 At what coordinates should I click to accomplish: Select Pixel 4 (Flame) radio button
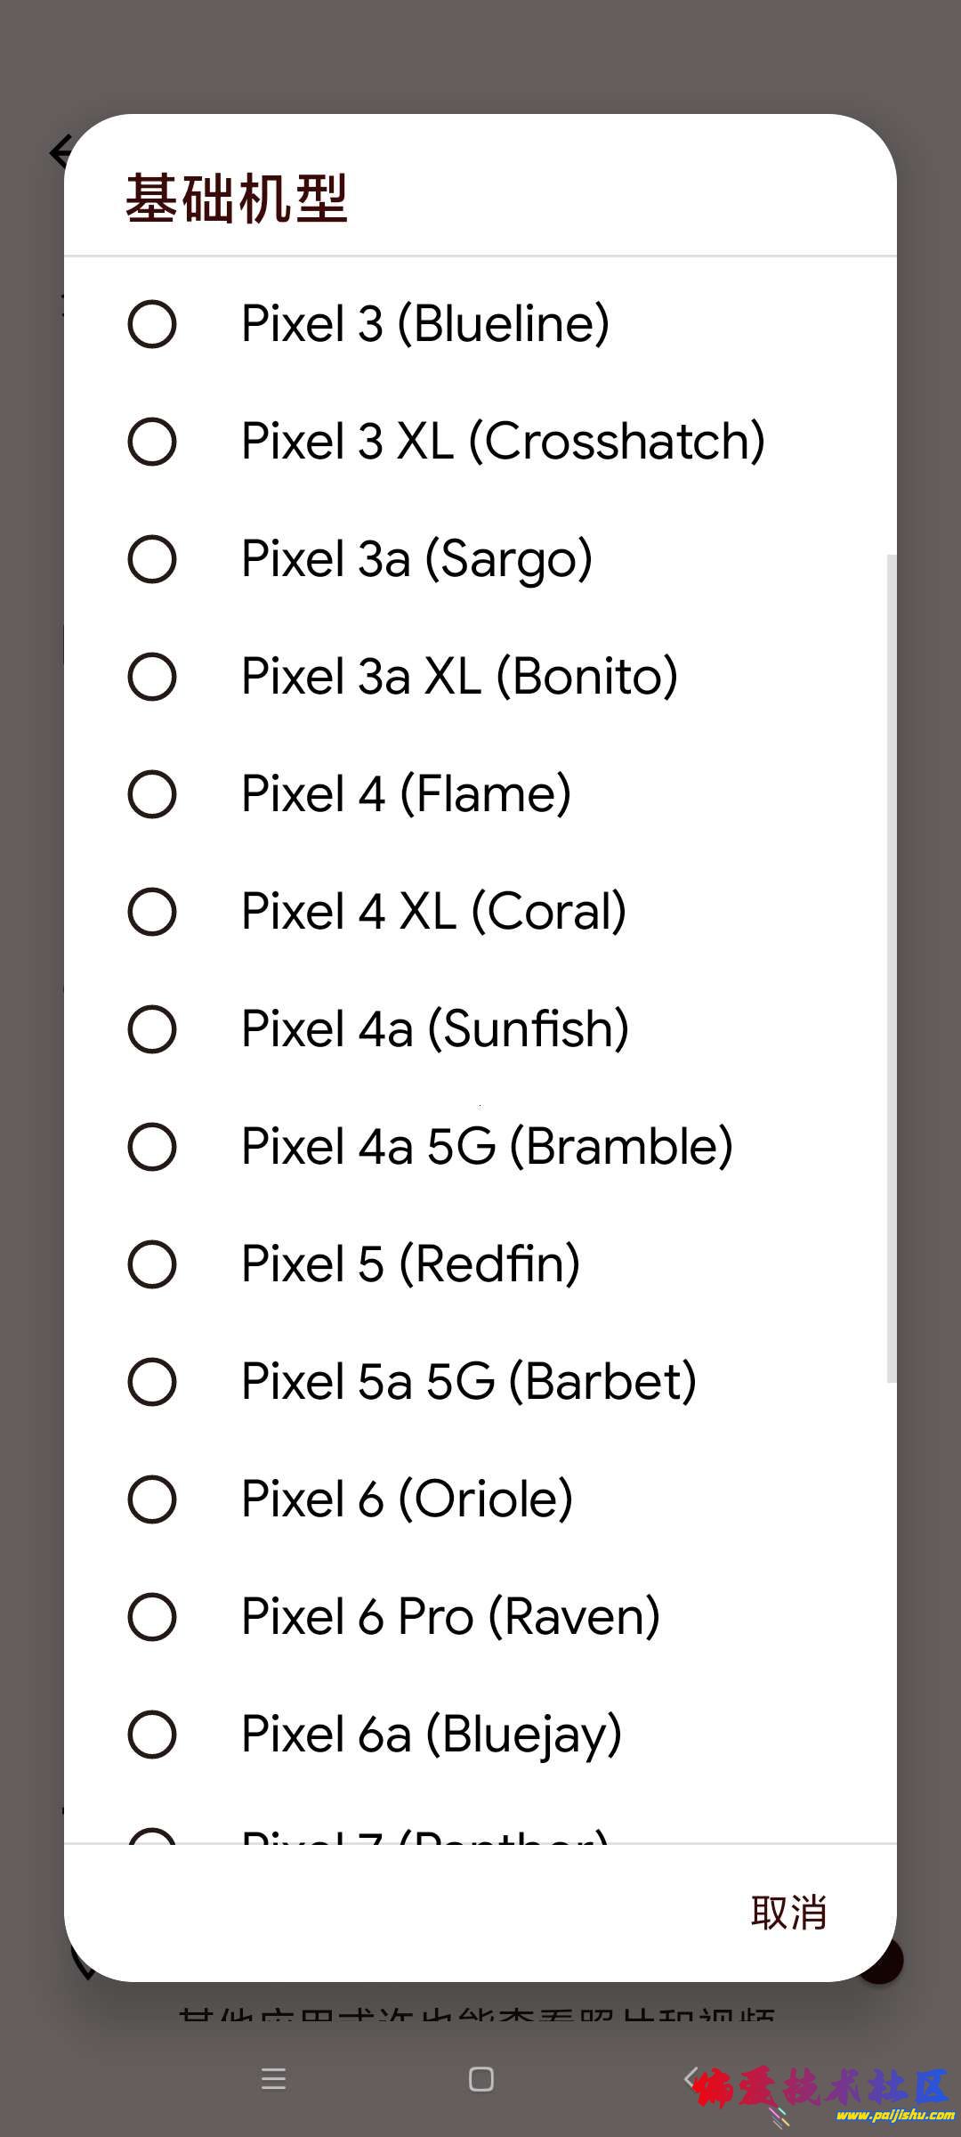click(x=152, y=794)
